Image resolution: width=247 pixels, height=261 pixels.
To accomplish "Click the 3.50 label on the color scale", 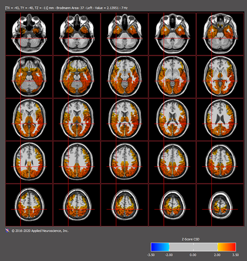I will click(x=235, y=255).
